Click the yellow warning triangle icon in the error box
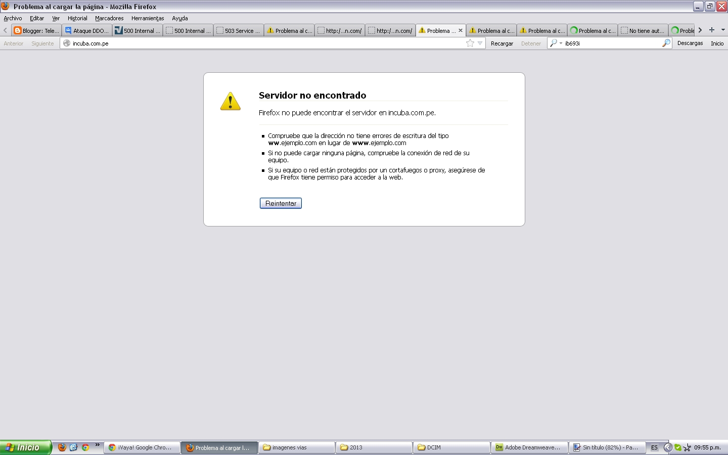728x455 pixels. pyautogui.click(x=231, y=101)
